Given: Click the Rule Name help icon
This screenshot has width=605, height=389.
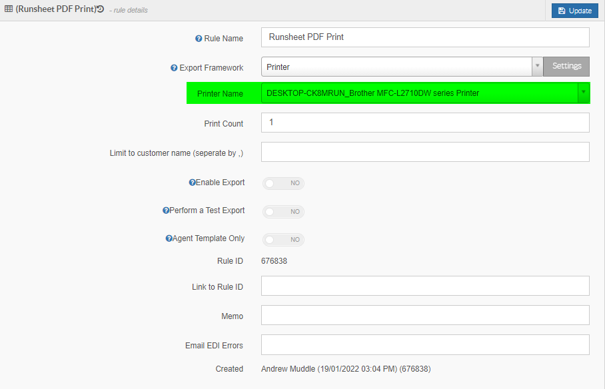Looking at the screenshot, I should [199, 39].
